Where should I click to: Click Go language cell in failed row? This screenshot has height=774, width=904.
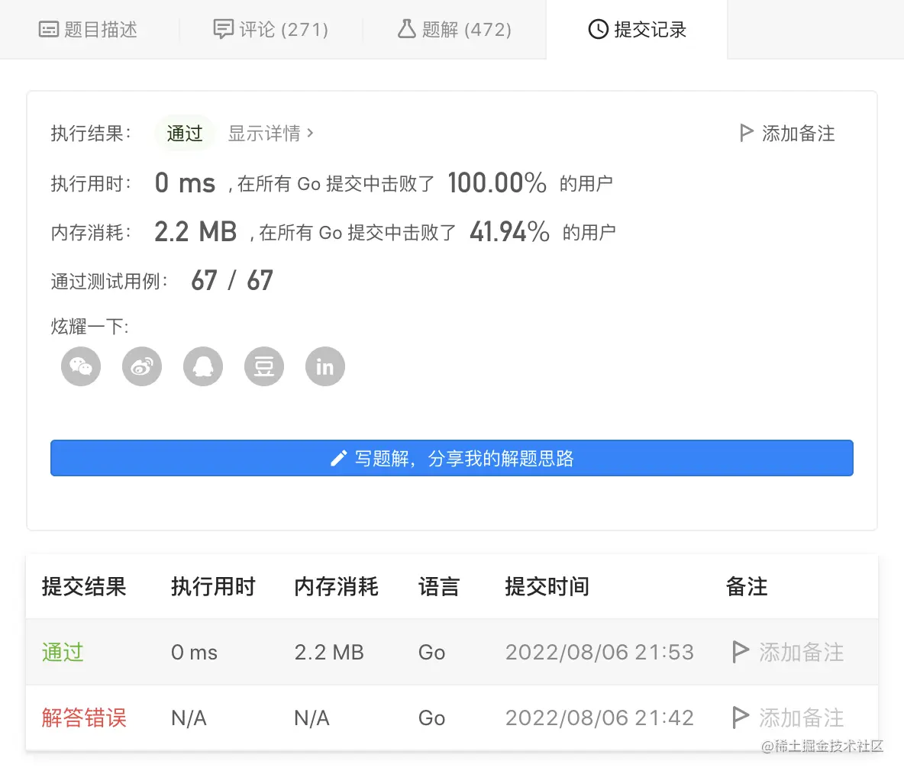(x=432, y=718)
